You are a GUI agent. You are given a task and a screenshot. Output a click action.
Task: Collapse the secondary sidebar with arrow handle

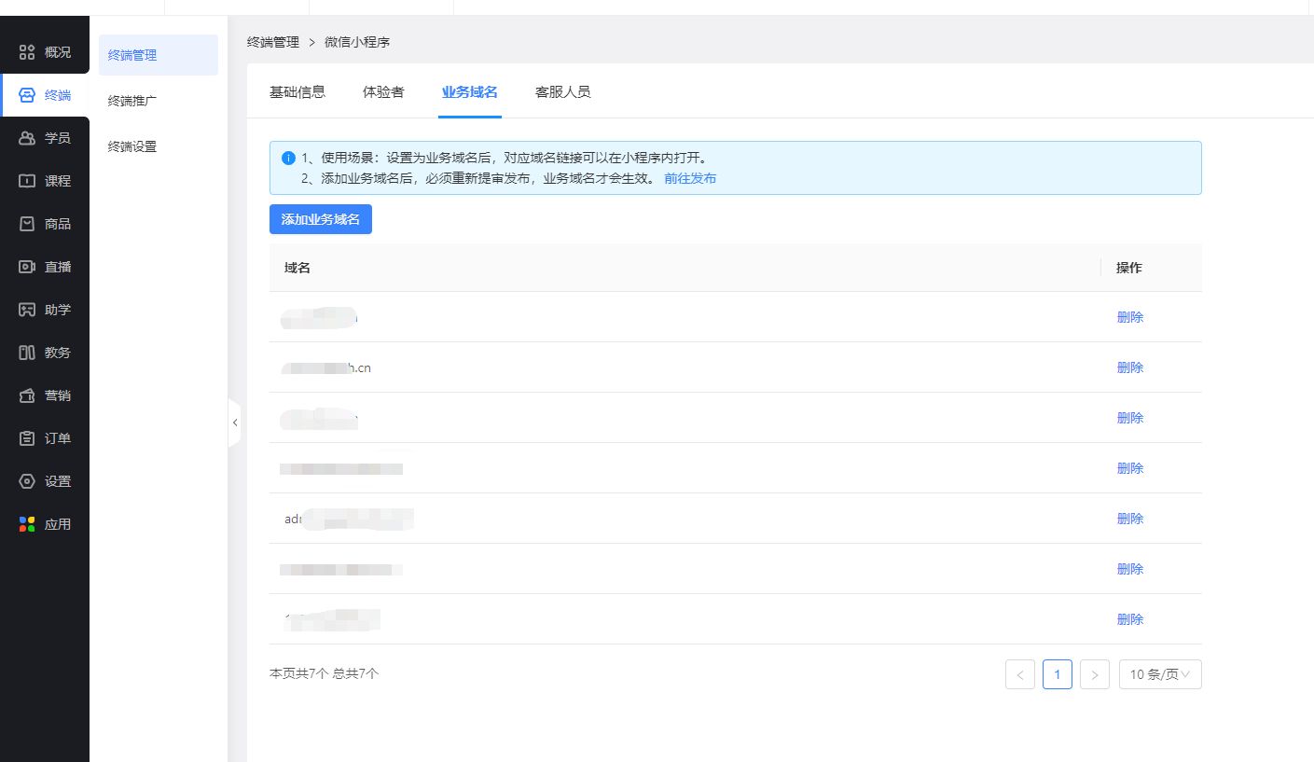tap(234, 423)
